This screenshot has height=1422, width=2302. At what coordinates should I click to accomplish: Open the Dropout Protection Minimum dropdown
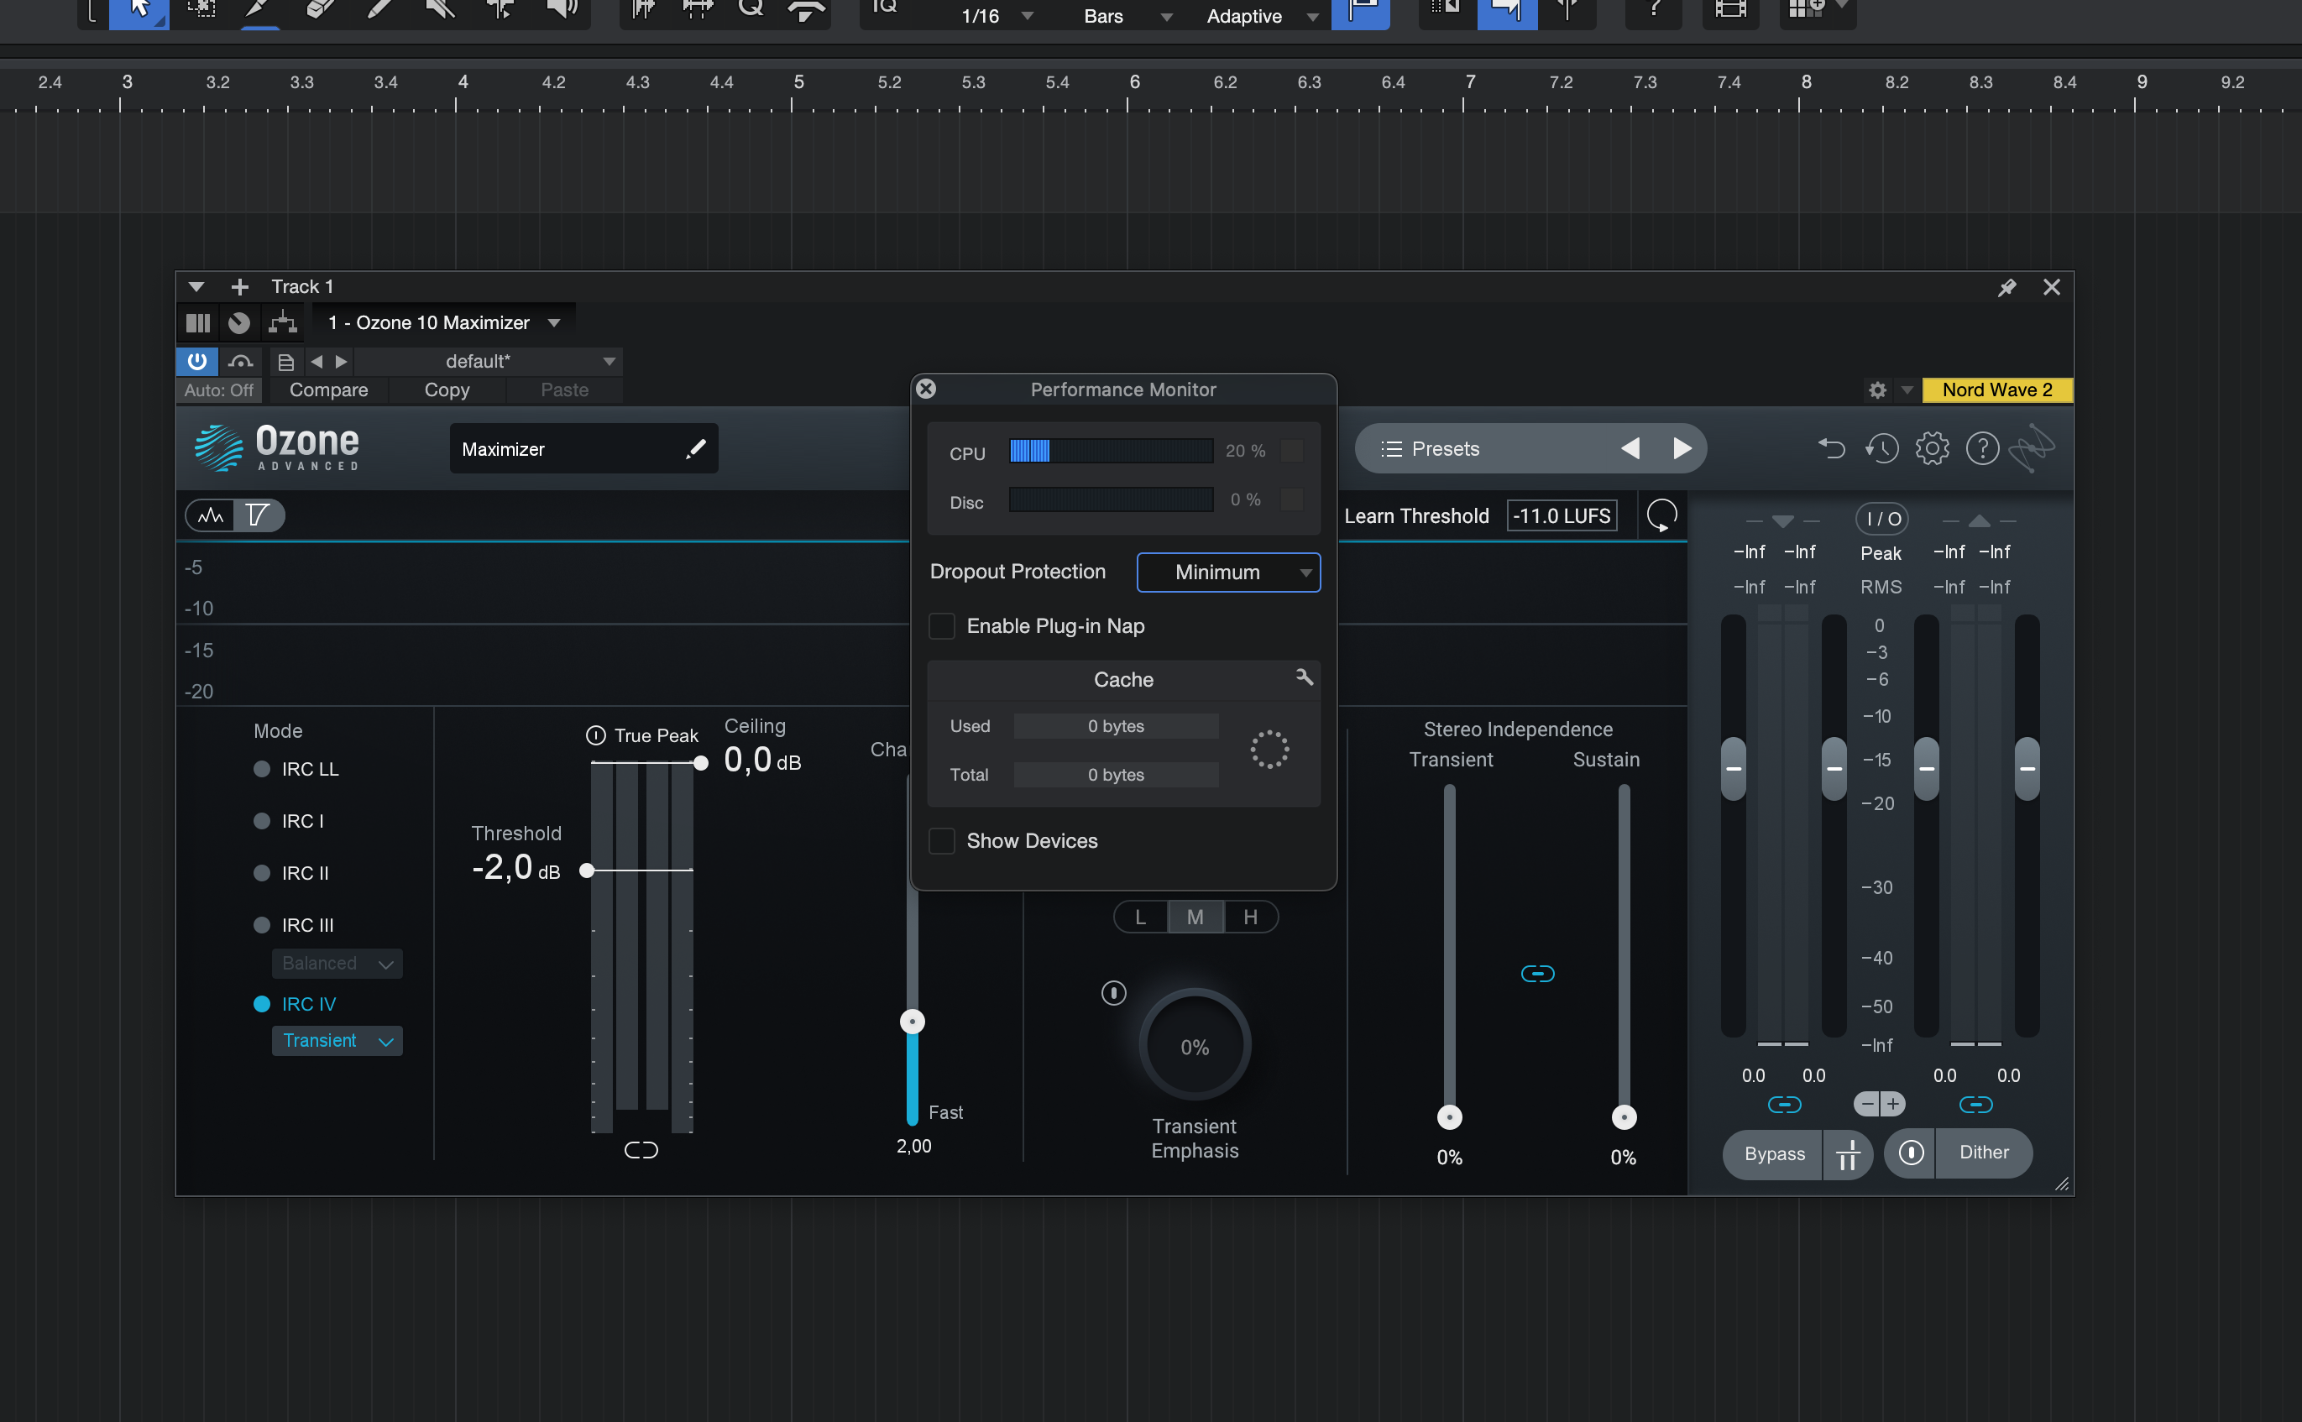pos(1227,572)
